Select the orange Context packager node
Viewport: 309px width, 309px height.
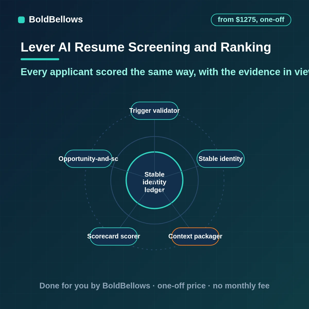(x=195, y=237)
